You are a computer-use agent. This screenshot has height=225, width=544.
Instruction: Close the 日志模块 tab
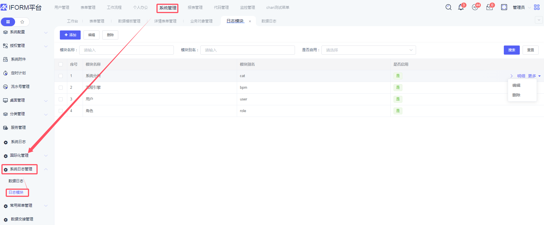250,21
